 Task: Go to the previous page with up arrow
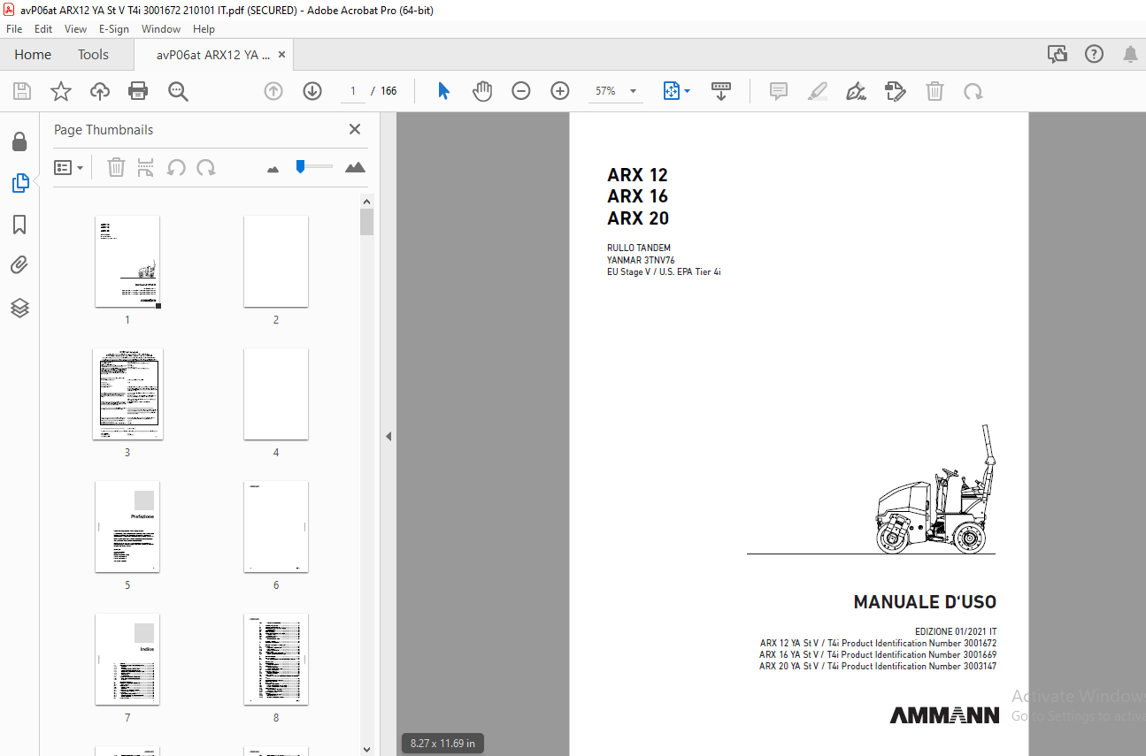tap(273, 91)
